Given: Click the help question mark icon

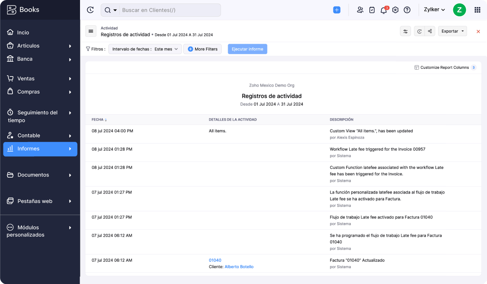Looking at the screenshot, I should (407, 10).
